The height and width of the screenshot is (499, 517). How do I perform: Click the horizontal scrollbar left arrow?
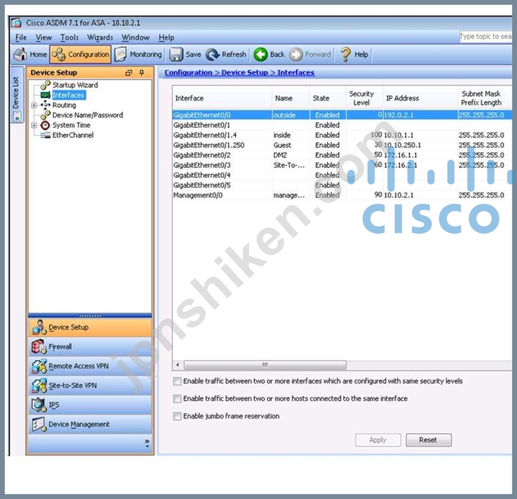click(178, 365)
